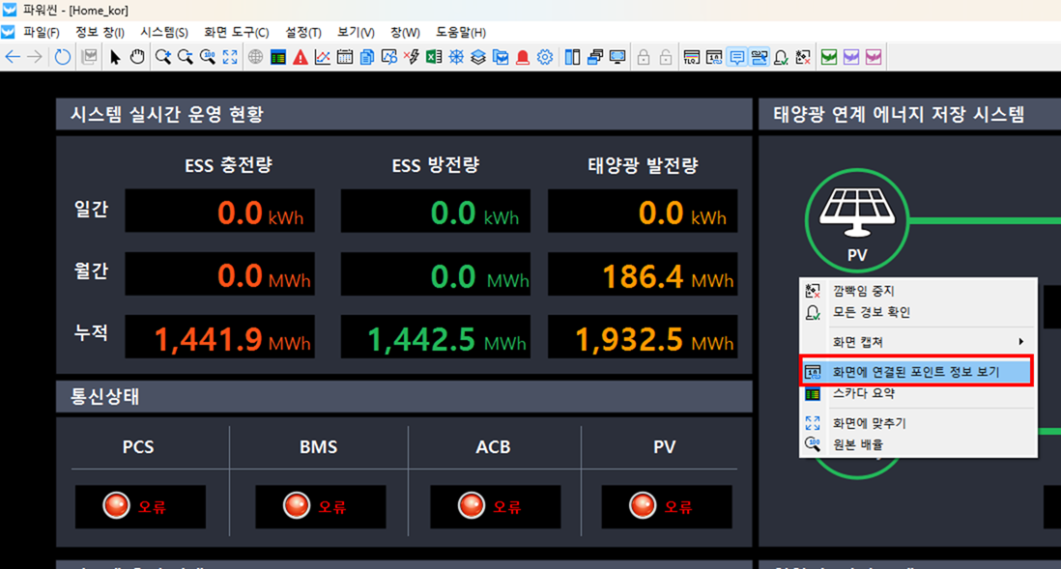Image resolution: width=1061 pixels, height=569 pixels.
Task: Choose 스카다 요약 from the context menu
Action: (x=863, y=393)
